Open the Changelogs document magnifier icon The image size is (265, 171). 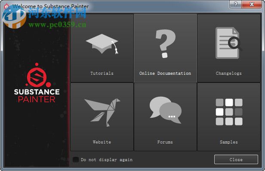[x=228, y=43]
